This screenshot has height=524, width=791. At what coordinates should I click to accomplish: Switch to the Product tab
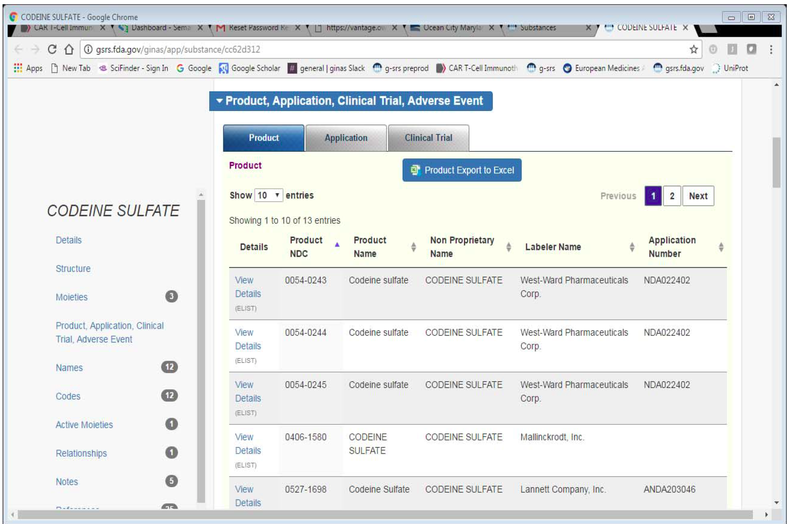pos(264,138)
